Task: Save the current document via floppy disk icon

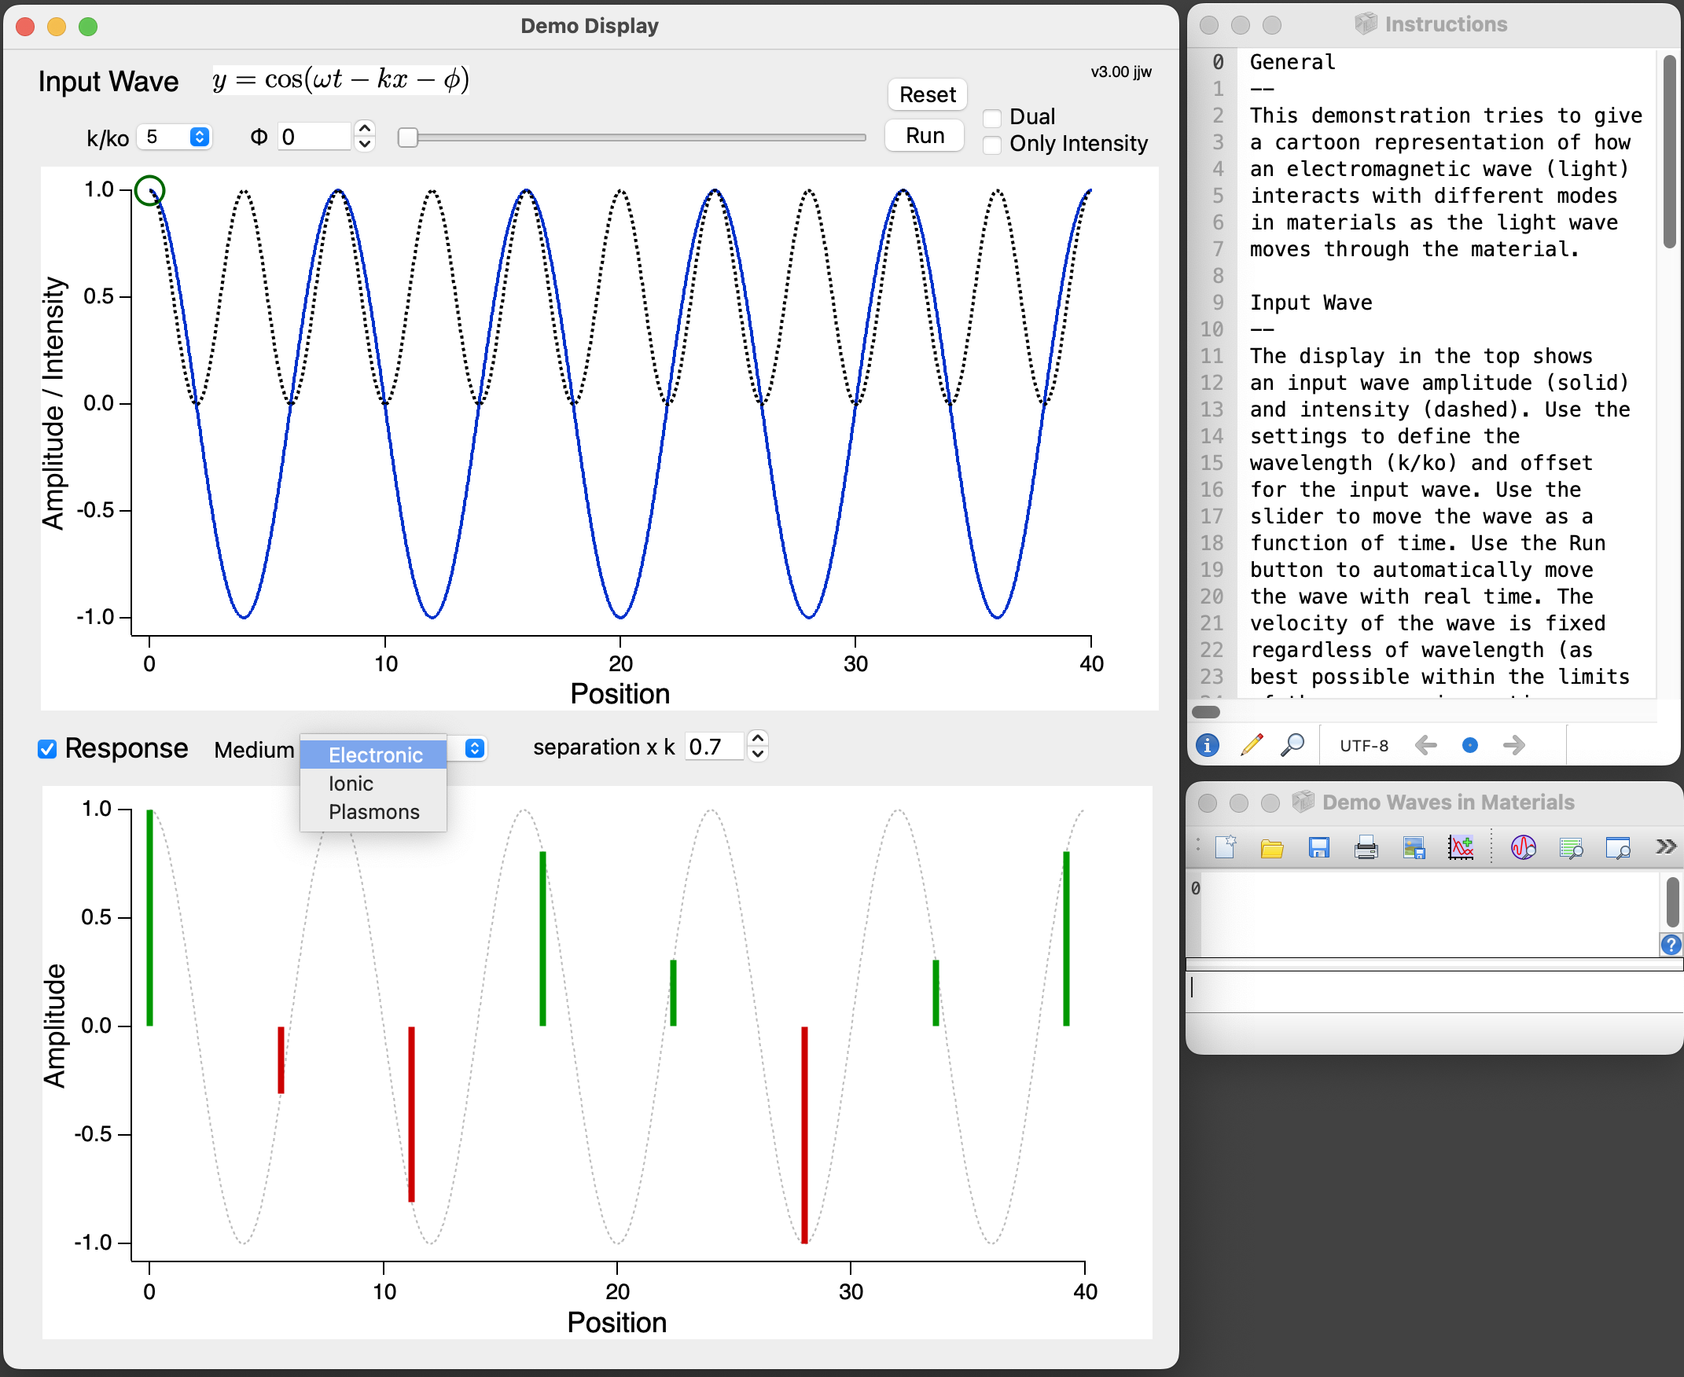Action: [1319, 846]
